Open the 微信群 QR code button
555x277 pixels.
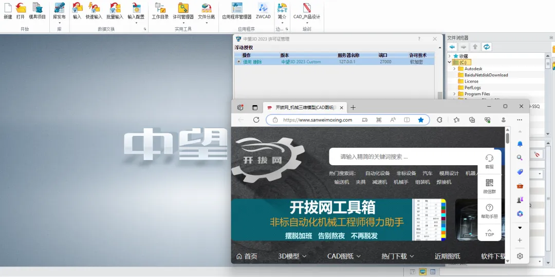pyautogui.click(x=490, y=186)
